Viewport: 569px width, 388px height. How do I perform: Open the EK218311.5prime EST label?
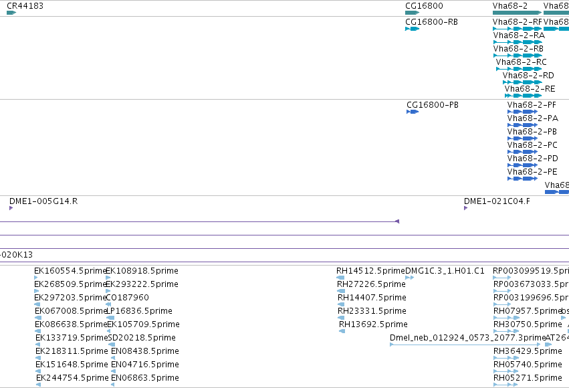(72, 351)
